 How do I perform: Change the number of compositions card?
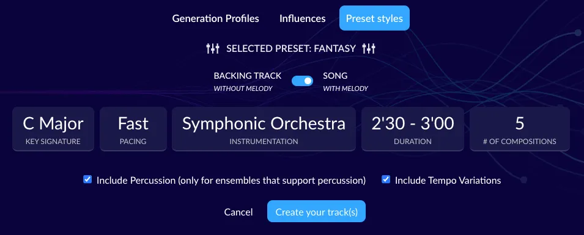point(520,129)
